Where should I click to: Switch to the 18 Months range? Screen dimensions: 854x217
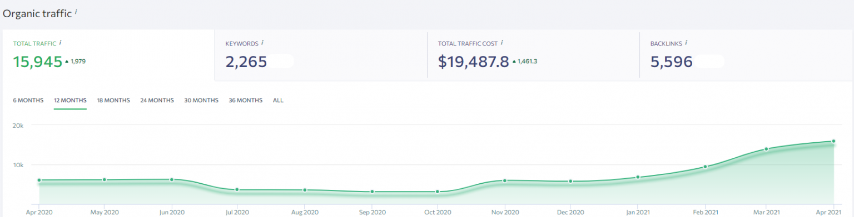tap(113, 100)
